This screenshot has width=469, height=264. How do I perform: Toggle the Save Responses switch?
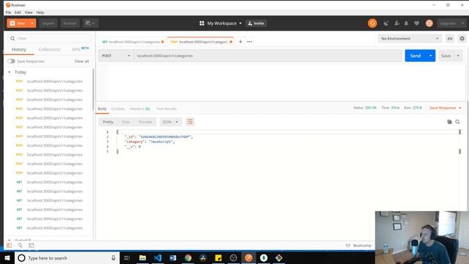pos(12,61)
